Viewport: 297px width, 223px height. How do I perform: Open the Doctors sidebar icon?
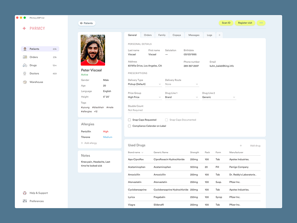25,73
